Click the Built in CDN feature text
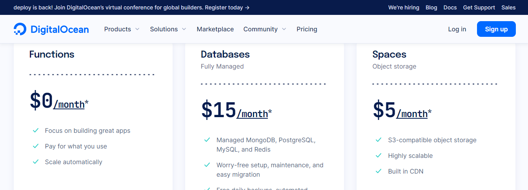Screen dimensions: 528x190 [406, 171]
